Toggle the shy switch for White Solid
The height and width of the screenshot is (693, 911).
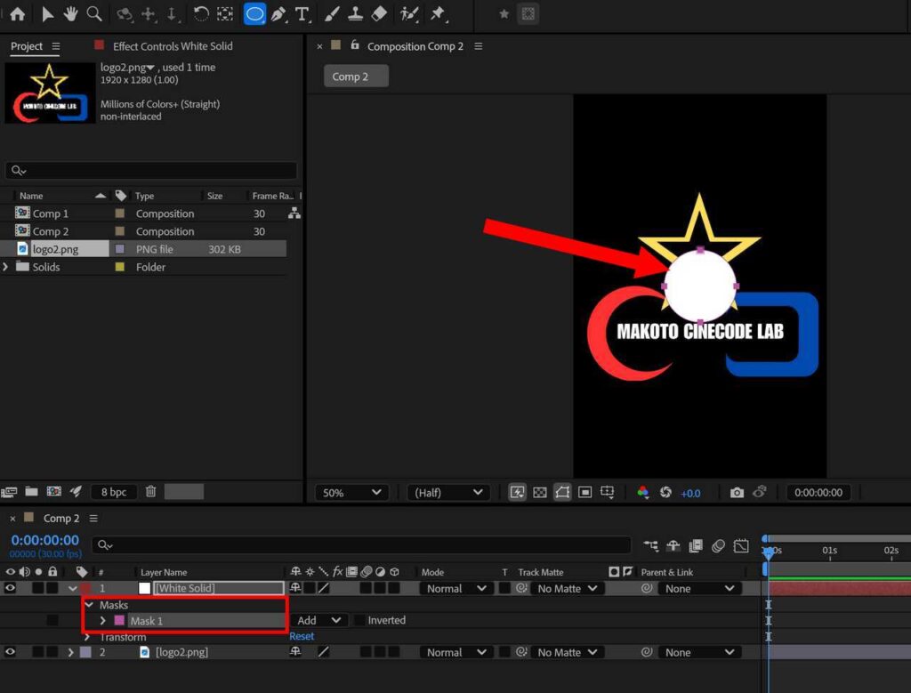(295, 588)
